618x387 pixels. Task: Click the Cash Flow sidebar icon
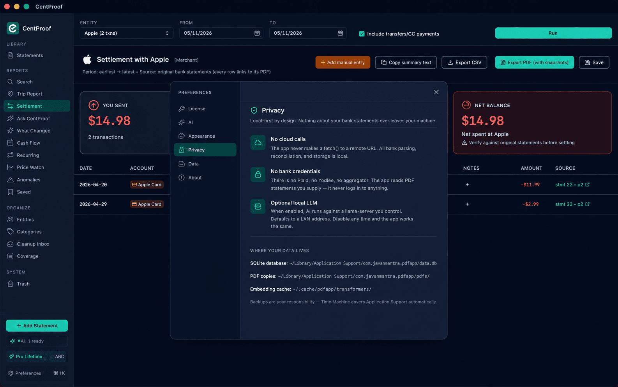tap(11, 143)
